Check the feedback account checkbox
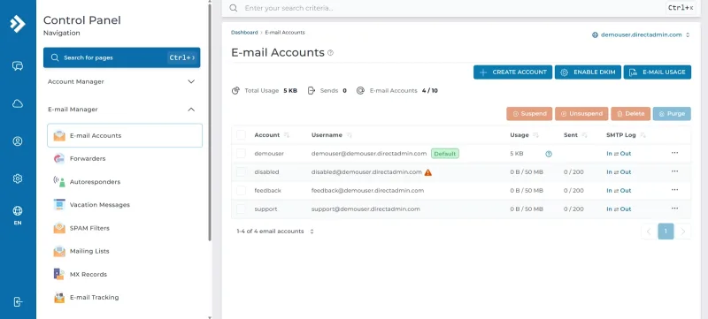The height and width of the screenshot is (319, 708). point(241,191)
